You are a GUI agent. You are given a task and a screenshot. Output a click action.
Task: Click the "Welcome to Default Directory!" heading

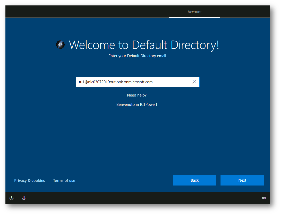click(x=144, y=45)
